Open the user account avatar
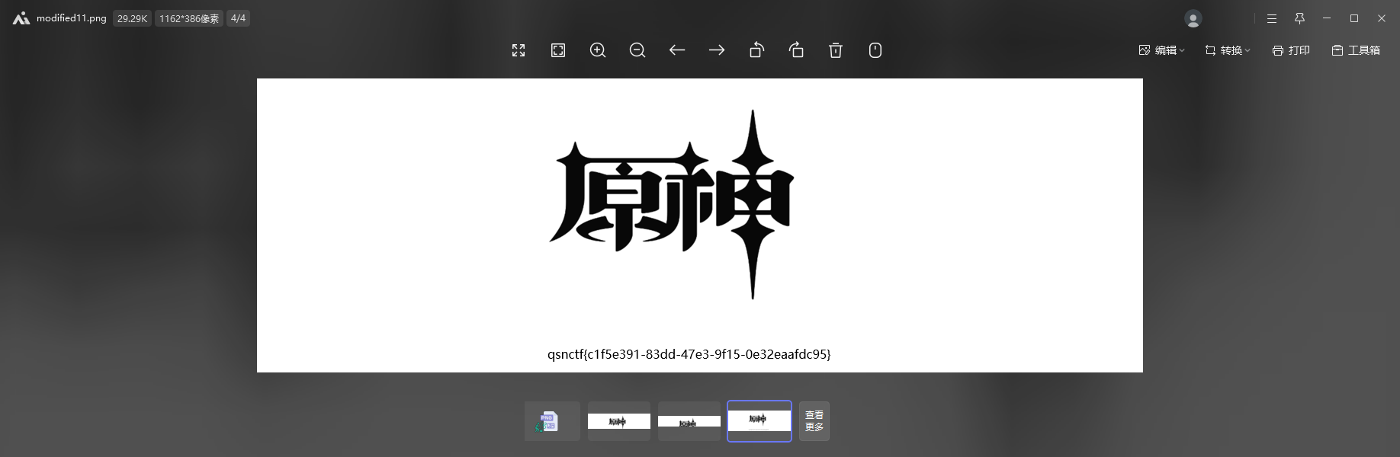Screen dimensions: 1400x457 (x=1193, y=18)
